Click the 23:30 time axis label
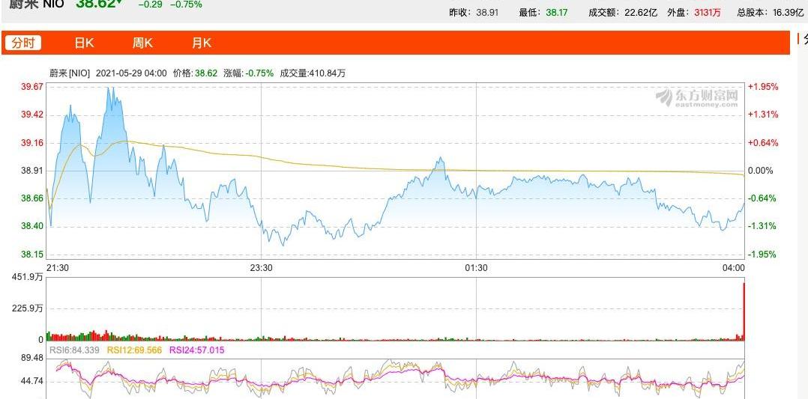Viewport: 808px width, 399px height. tap(262, 268)
